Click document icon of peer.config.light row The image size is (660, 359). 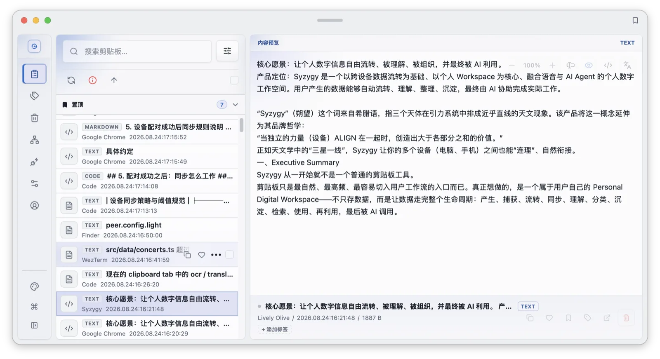(69, 230)
